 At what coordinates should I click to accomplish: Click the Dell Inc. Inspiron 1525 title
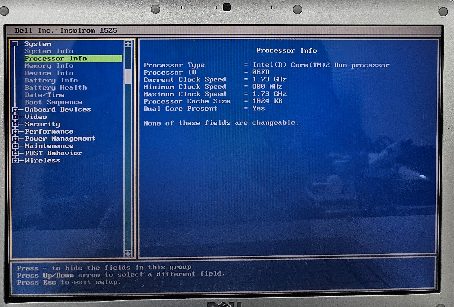pyautogui.click(x=66, y=30)
